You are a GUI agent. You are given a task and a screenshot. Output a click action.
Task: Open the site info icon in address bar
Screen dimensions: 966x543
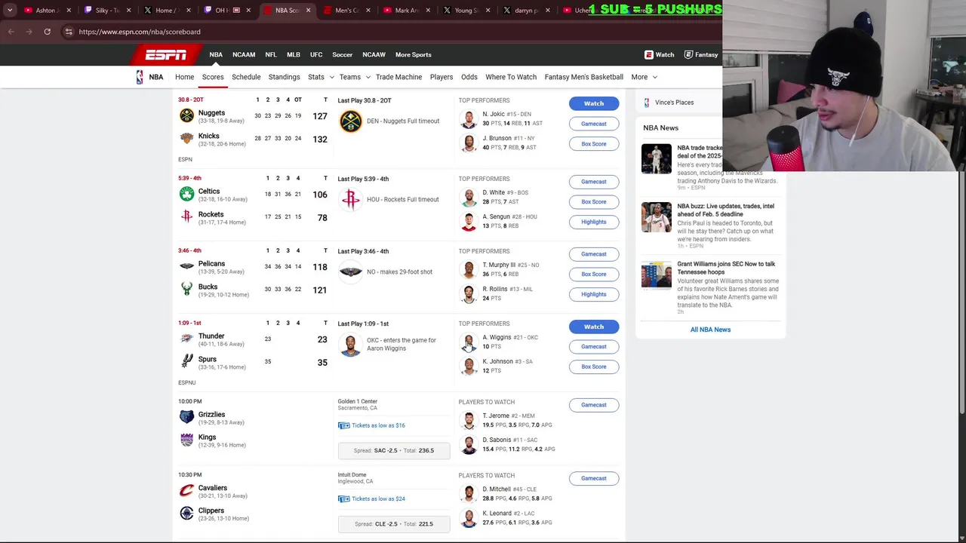point(69,32)
